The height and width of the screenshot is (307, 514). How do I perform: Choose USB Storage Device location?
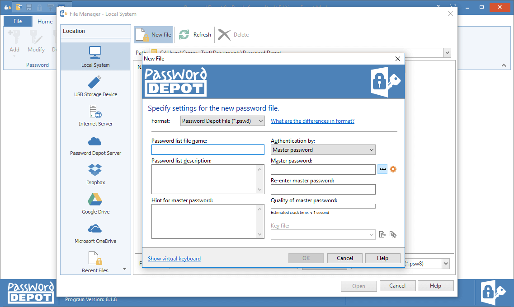[x=95, y=86]
